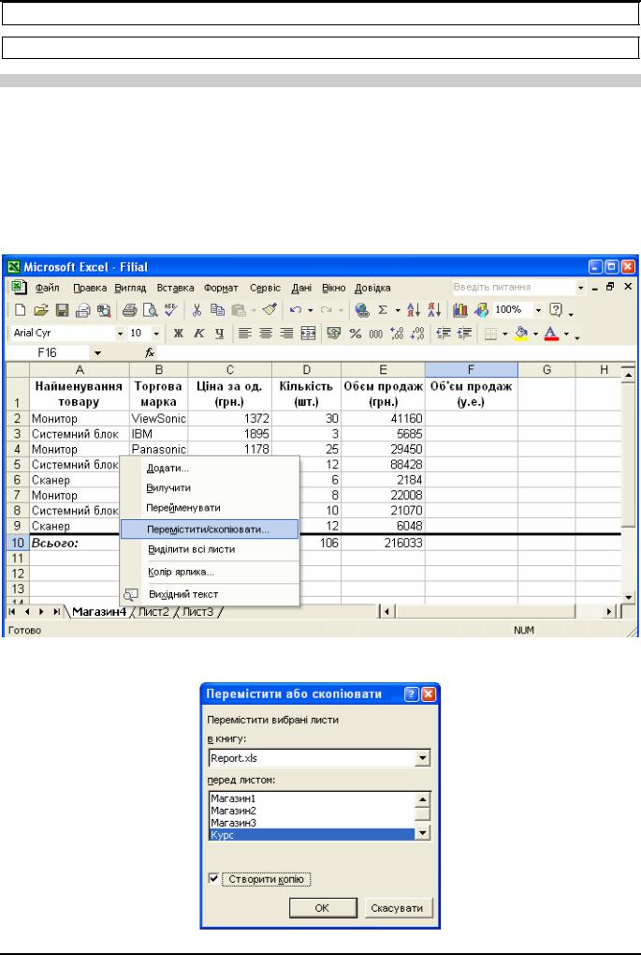Open the Формат menu
641x955 pixels.
click(x=221, y=288)
